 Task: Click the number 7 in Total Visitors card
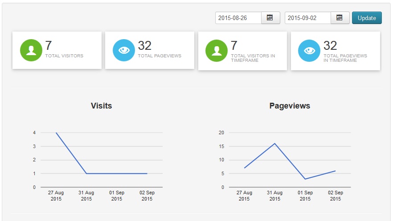pyautogui.click(x=49, y=45)
